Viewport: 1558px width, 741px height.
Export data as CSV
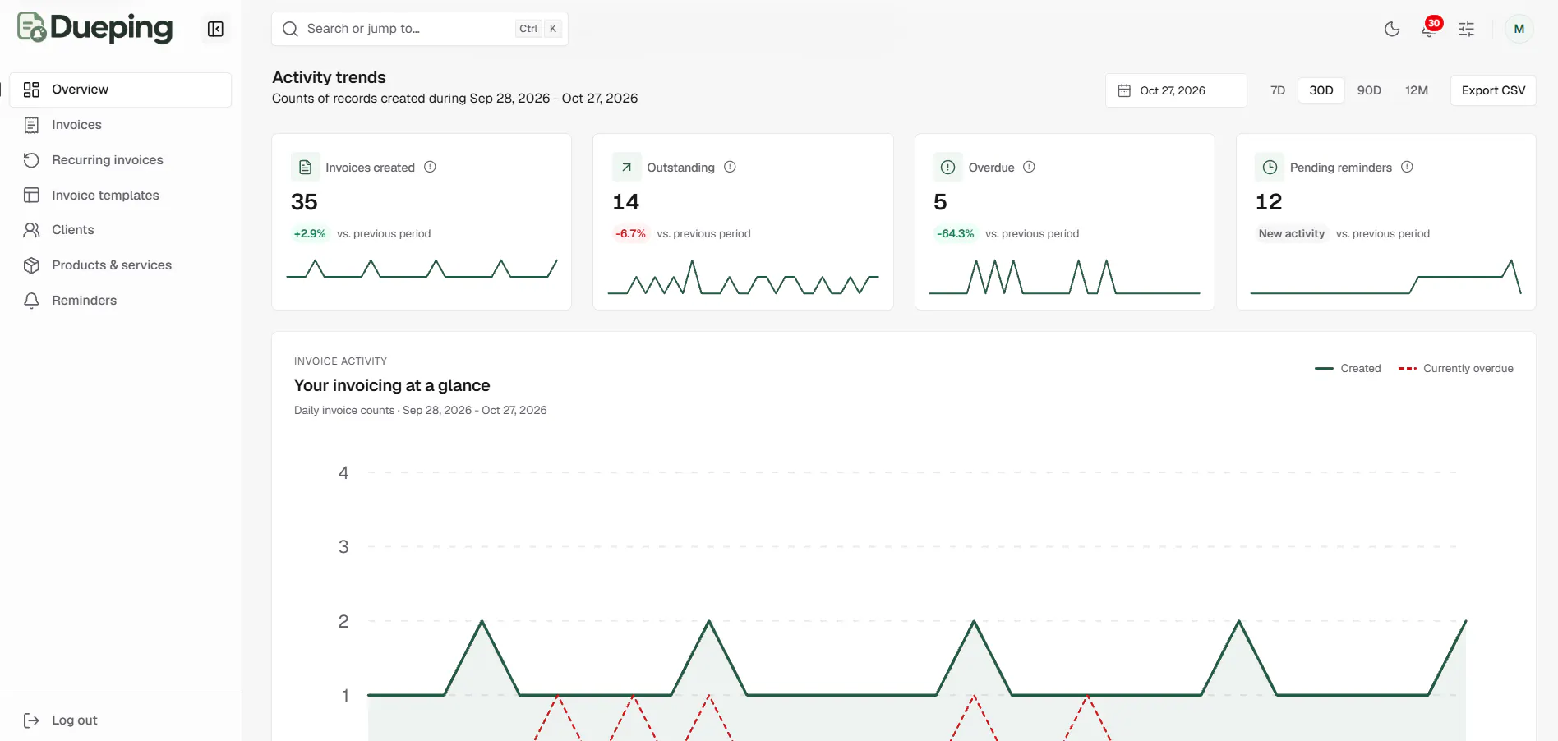coord(1493,90)
